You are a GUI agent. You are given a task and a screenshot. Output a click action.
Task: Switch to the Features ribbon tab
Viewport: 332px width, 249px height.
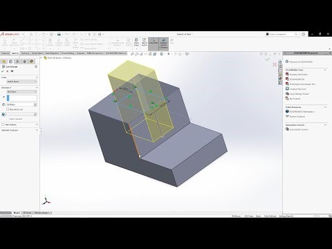click(5, 53)
